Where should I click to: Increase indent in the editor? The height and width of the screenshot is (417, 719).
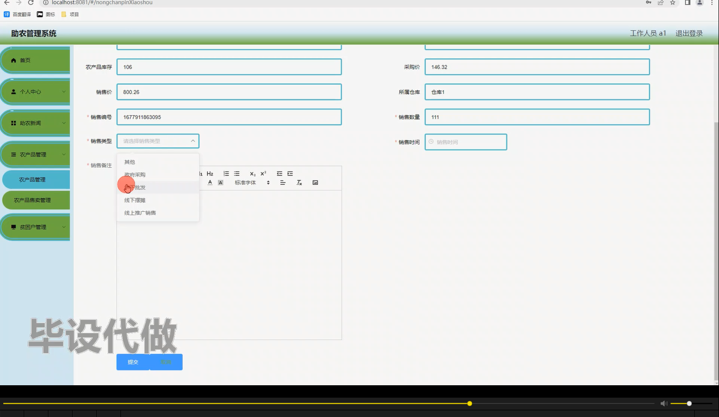pyautogui.click(x=290, y=174)
